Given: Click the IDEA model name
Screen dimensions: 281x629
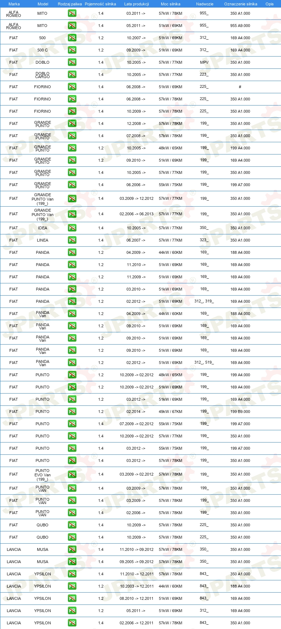Looking at the screenshot, I should [42, 228].
